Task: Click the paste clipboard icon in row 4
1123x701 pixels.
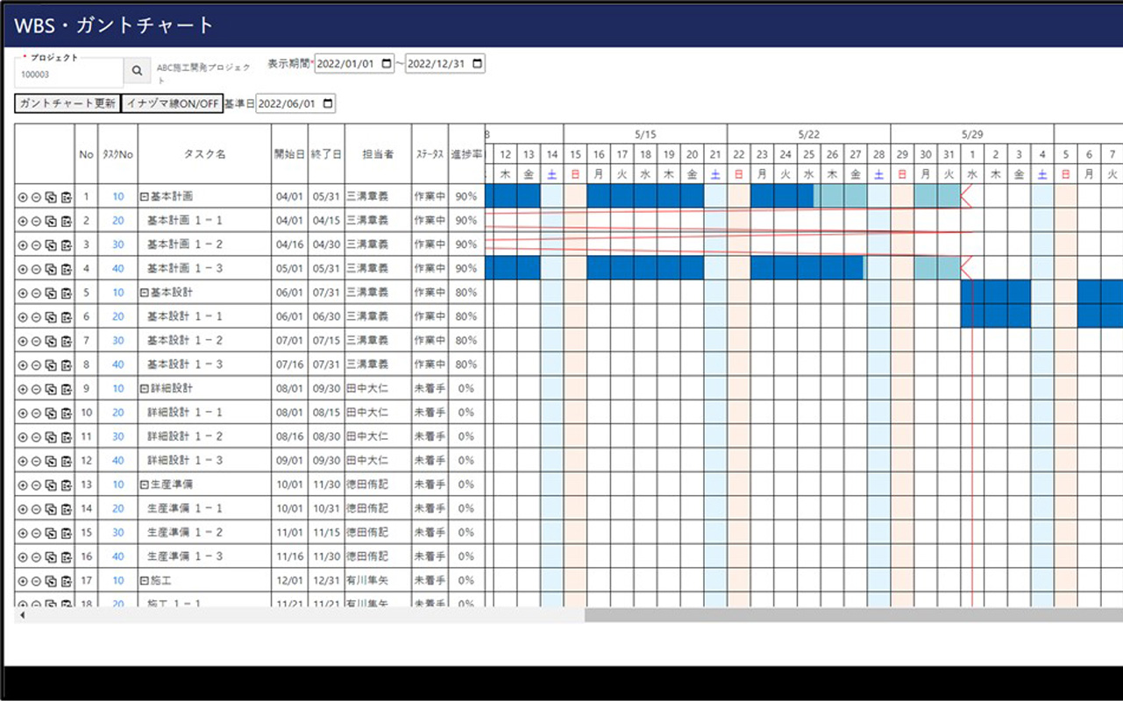Action: (66, 269)
